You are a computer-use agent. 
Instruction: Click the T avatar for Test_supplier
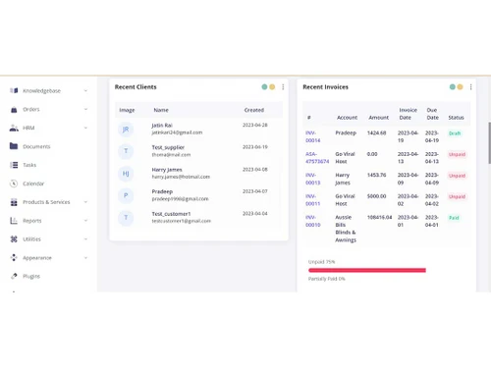pos(126,151)
